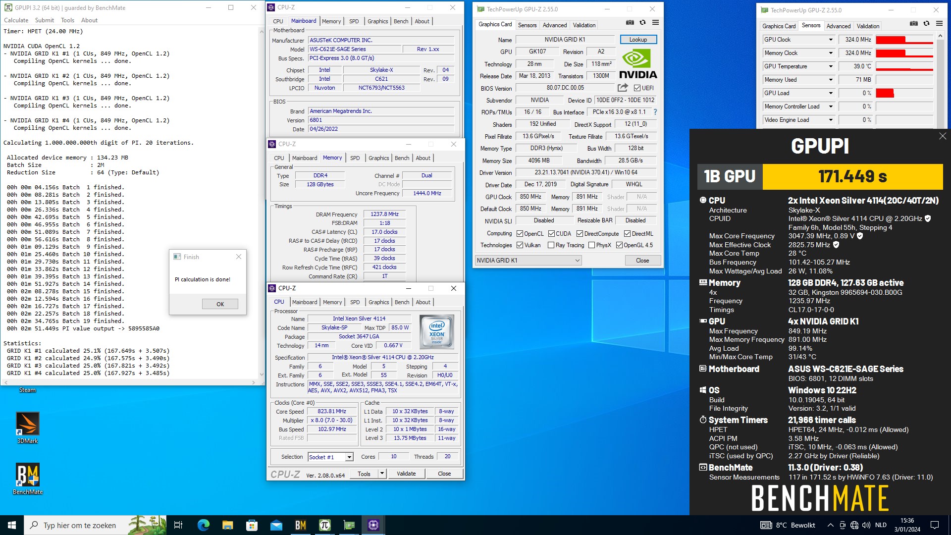Expand the Memory Controller Load dropdown

pos(831,107)
